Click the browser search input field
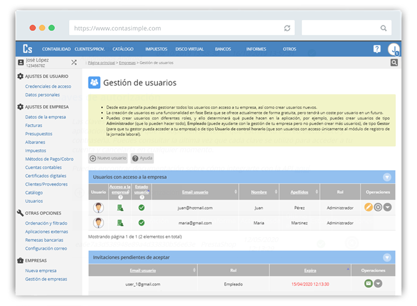Viewport: 417px width, 306px height. (x=346, y=28)
